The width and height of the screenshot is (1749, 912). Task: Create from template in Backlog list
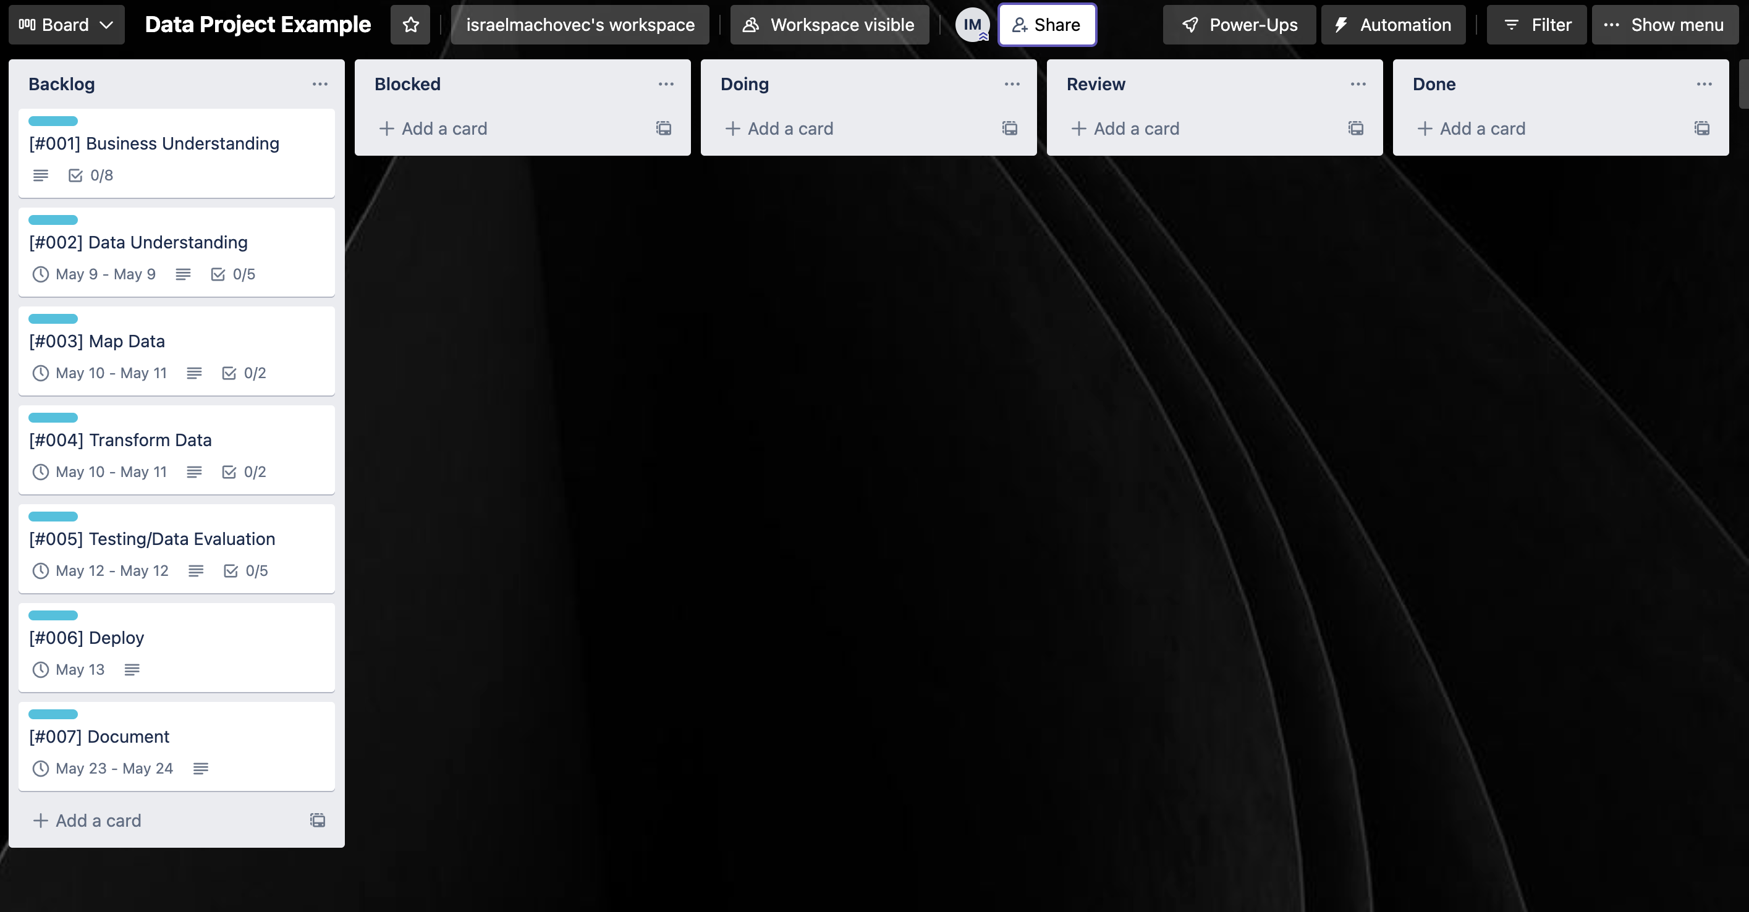(x=318, y=821)
